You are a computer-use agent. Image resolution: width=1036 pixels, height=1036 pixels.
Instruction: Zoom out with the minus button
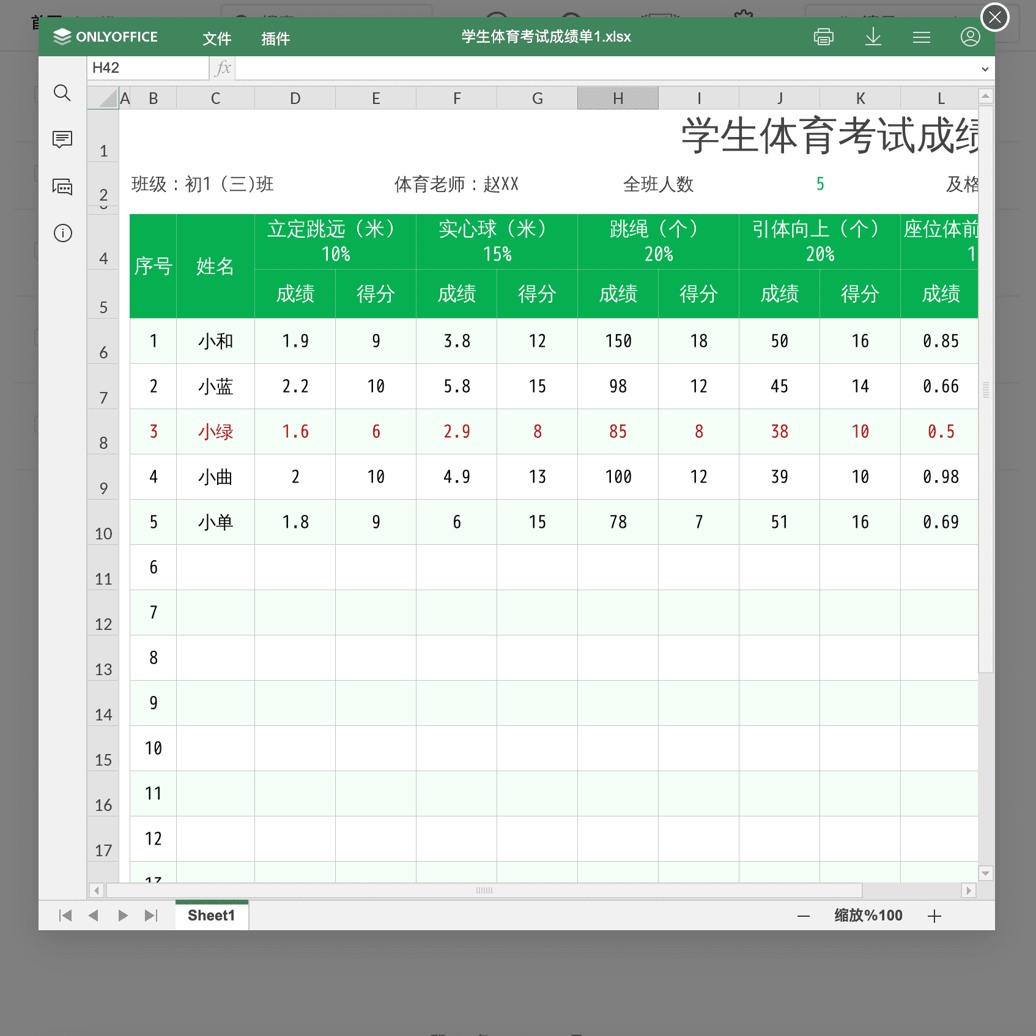804,916
